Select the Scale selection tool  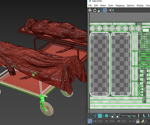[100, 10]
